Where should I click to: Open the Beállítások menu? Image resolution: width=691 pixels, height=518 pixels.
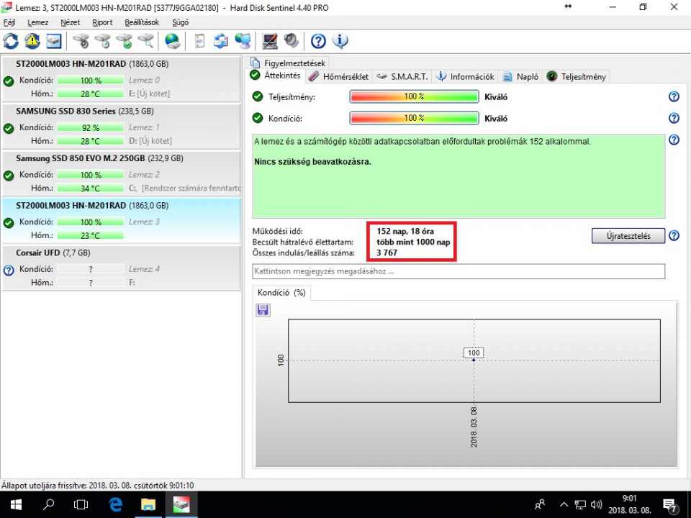click(x=142, y=22)
